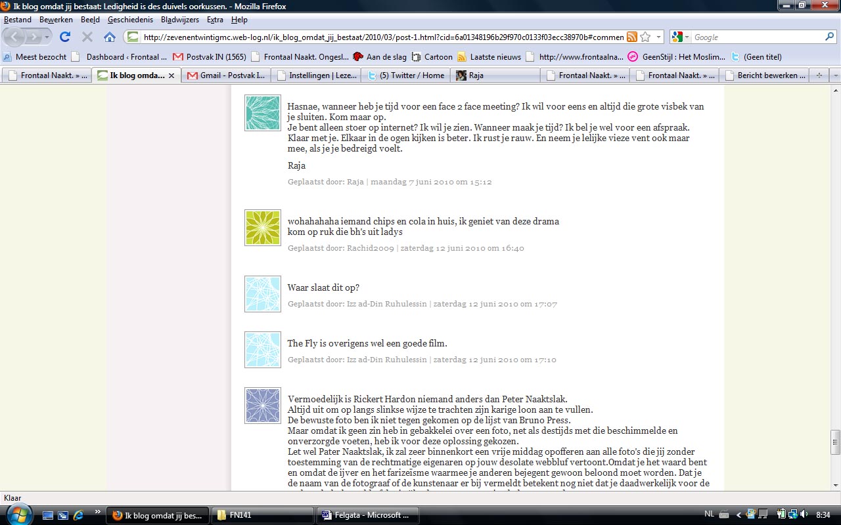Screen dimensions: 841x525
Task: Open the Aan de slag bookmark
Action: click(380, 56)
